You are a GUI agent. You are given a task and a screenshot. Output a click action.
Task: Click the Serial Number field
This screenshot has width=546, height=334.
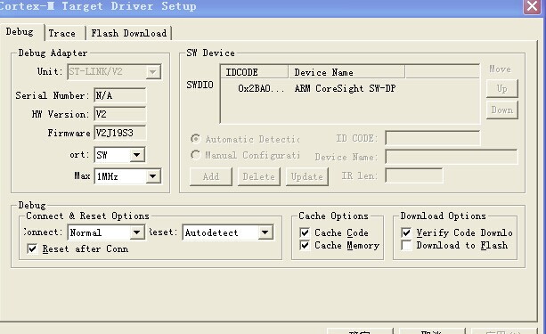click(x=120, y=95)
